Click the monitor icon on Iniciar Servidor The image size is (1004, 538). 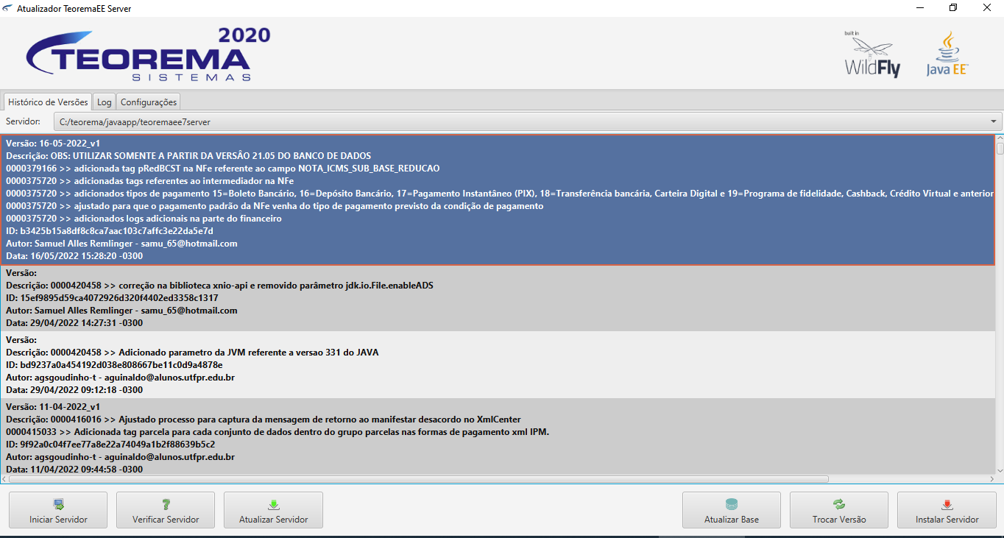pos(58,504)
